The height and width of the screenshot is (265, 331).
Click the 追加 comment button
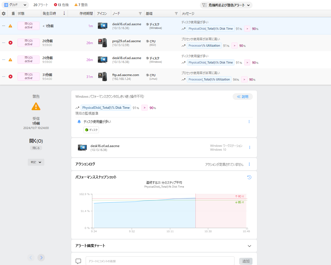(x=246, y=261)
